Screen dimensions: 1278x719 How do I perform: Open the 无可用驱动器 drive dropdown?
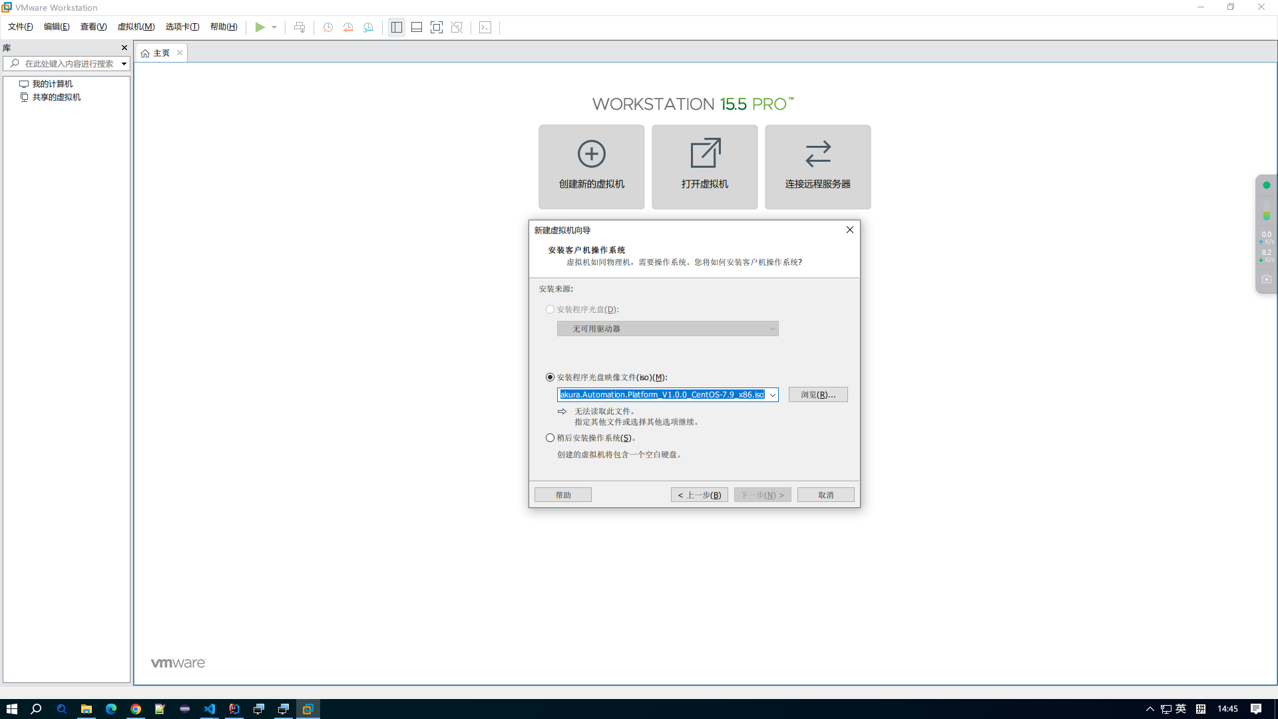tap(668, 329)
